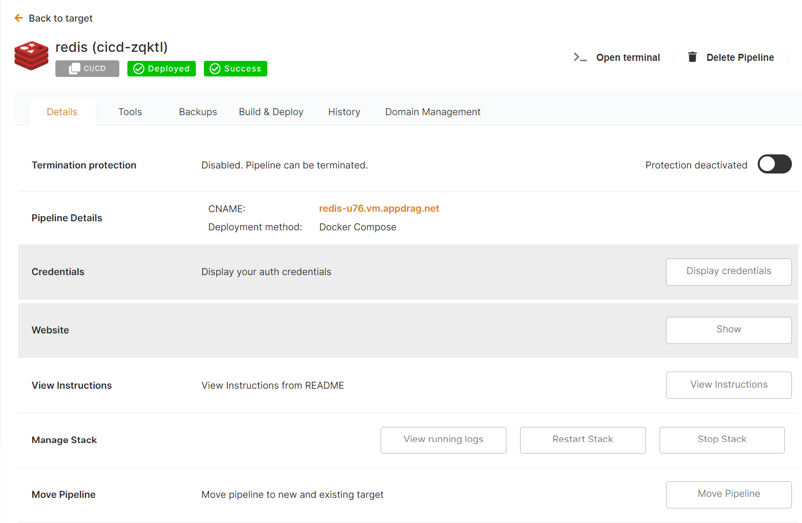This screenshot has height=523, width=802.
Task: Click the 'Website' row heading
Action: (50, 330)
